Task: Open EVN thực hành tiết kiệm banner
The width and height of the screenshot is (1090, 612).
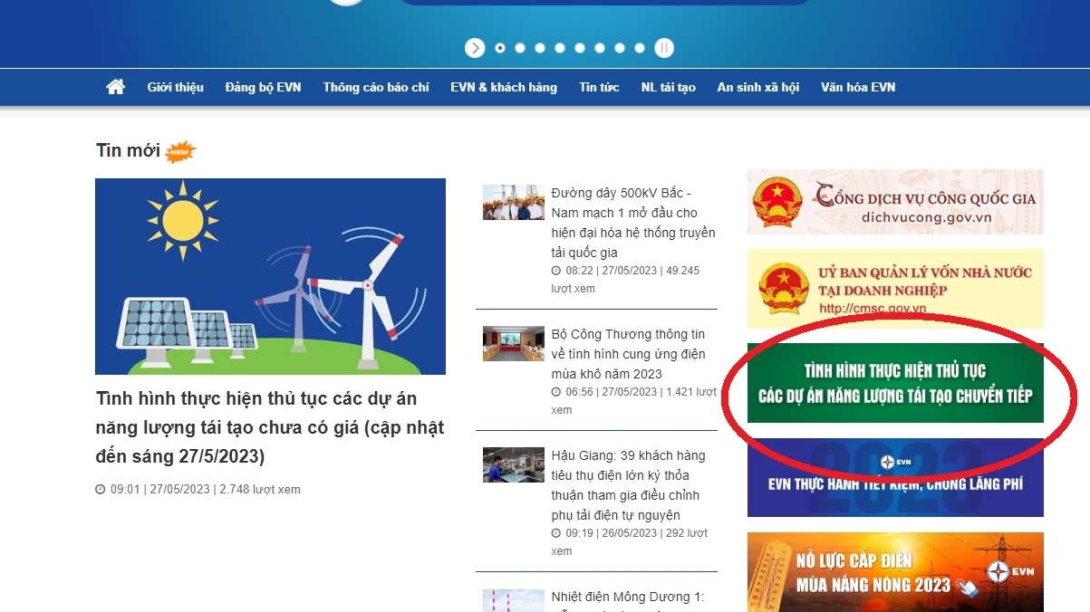Action: coord(895,478)
